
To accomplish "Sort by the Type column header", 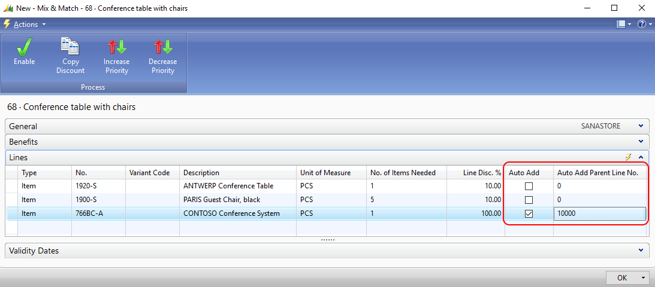I will click(45, 172).
